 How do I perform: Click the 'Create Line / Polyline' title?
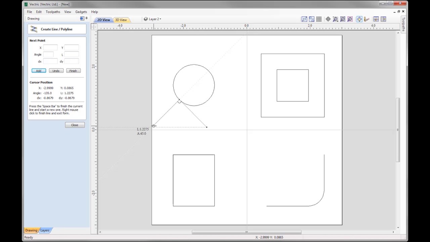tap(56, 29)
